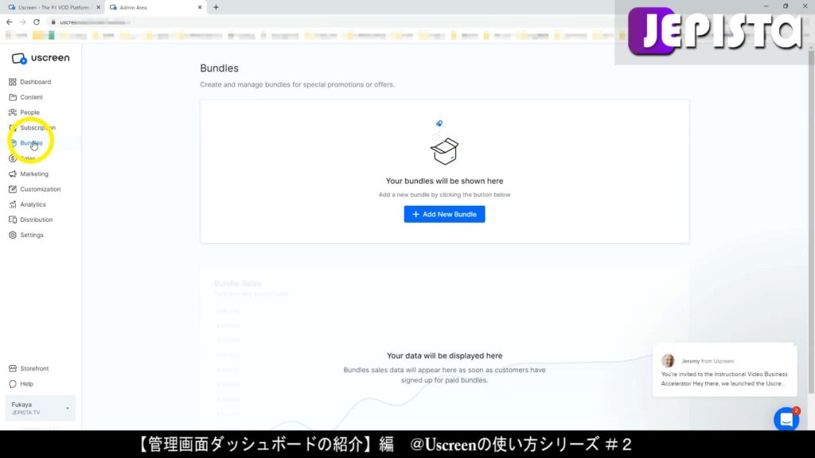The image size is (815, 458).
Task: Open the Intercom chat launcher
Action: 786,419
